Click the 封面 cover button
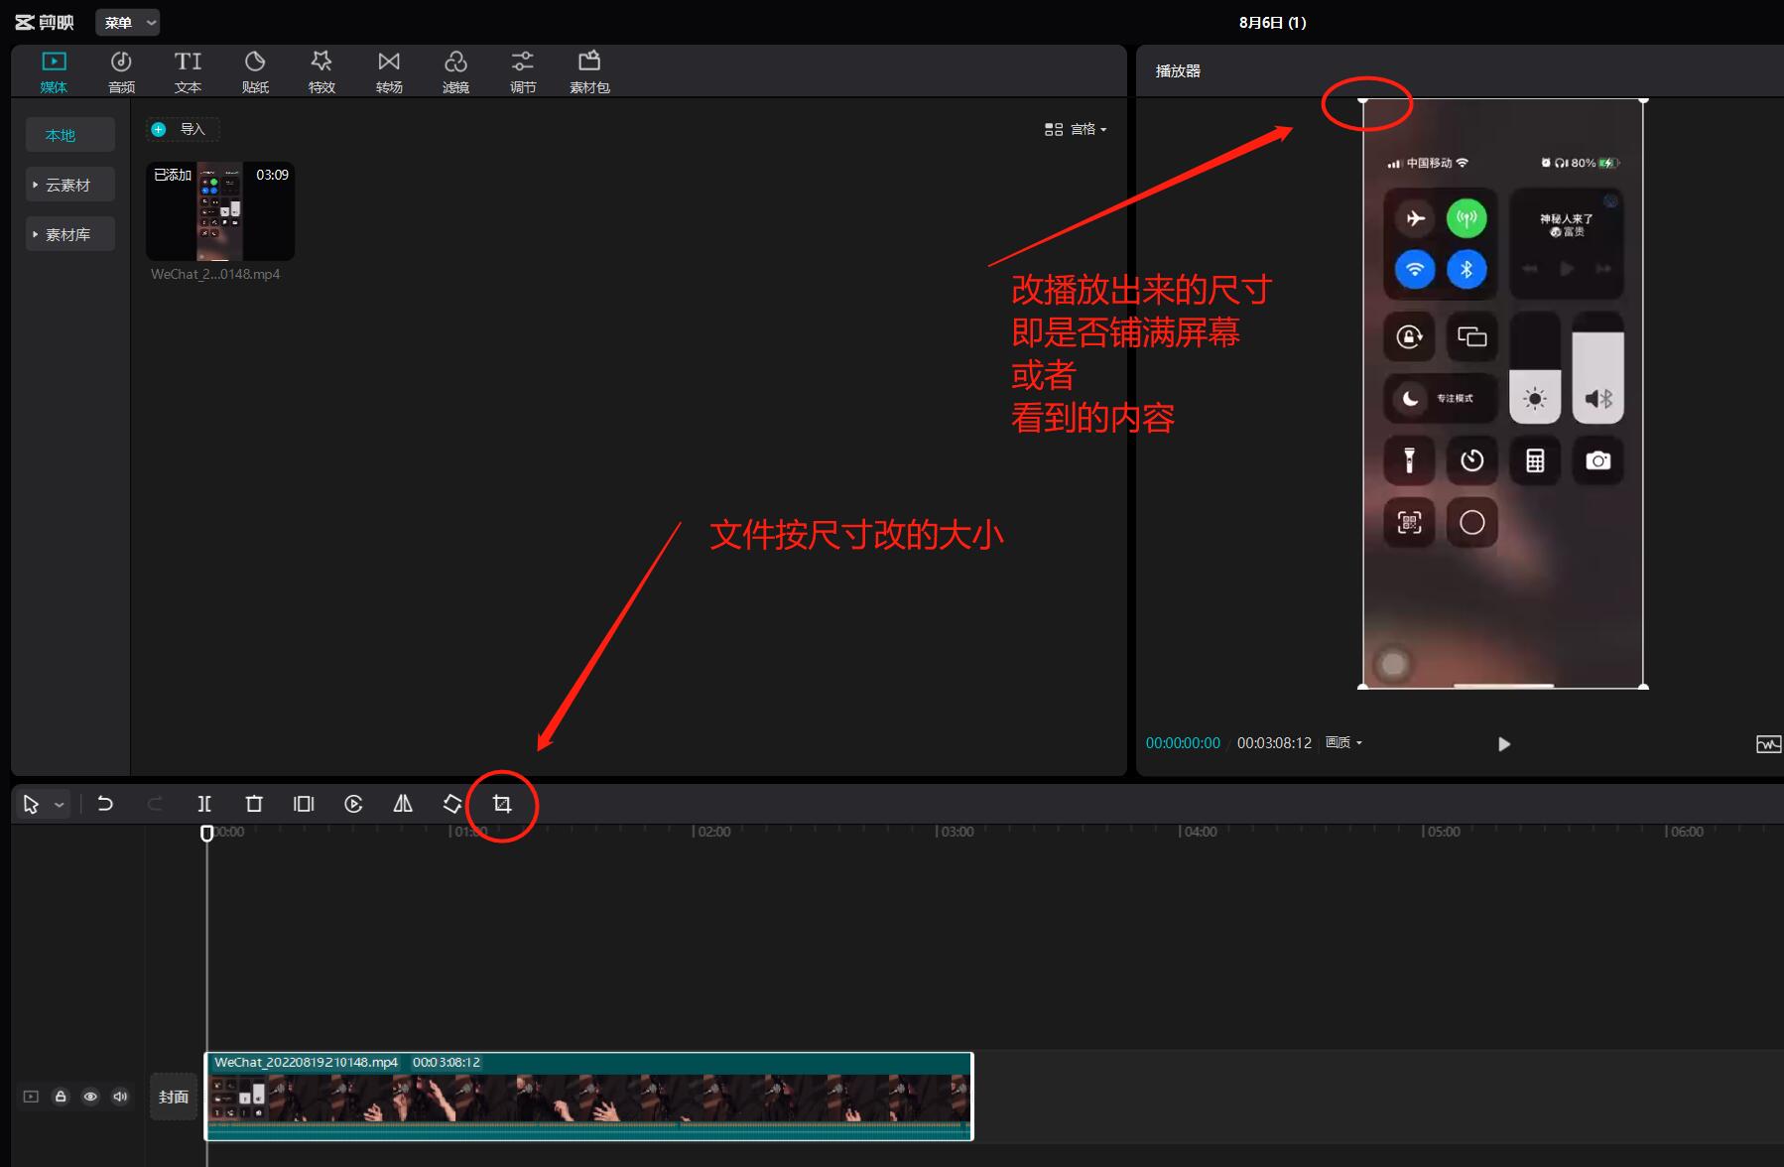1784x1167 pixels. pos(174,1097)
